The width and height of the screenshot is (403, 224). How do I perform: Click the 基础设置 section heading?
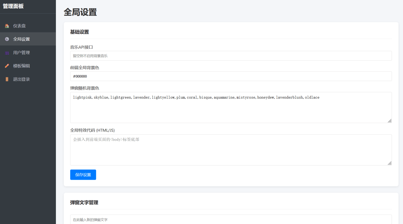point(79,32)
